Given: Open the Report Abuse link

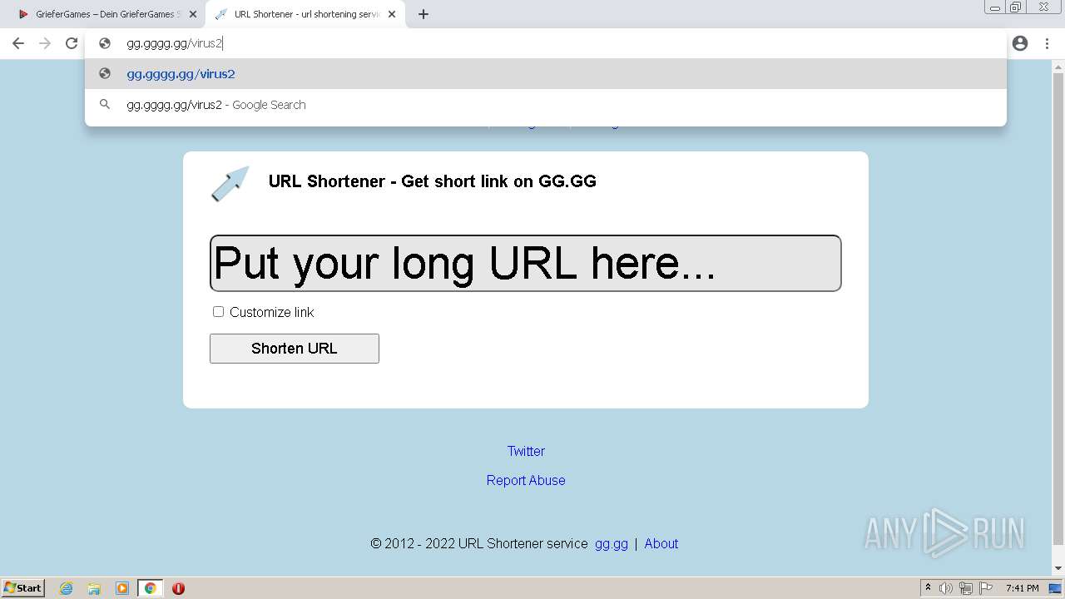Looking at the screenshot, I should click(x=526, y=480).
